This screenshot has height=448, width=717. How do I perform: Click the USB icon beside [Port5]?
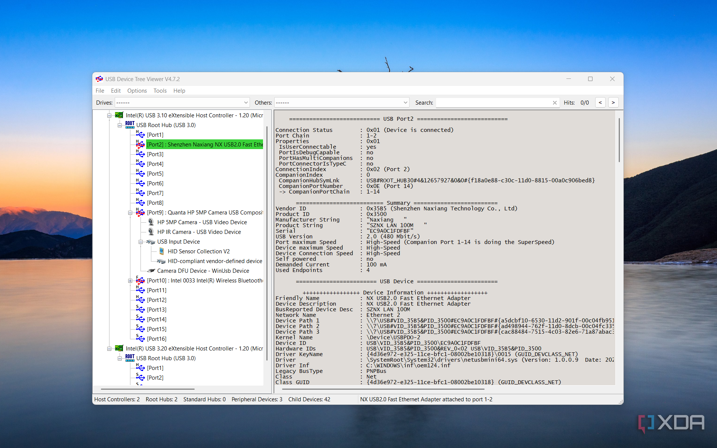click(140, 173)
